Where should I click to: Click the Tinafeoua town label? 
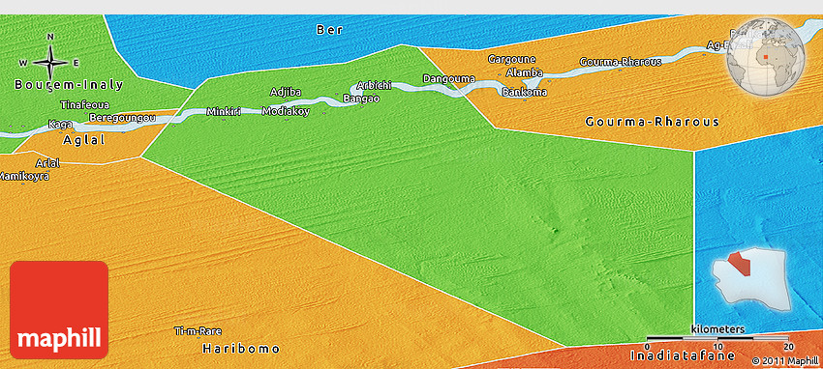(85, 104)
